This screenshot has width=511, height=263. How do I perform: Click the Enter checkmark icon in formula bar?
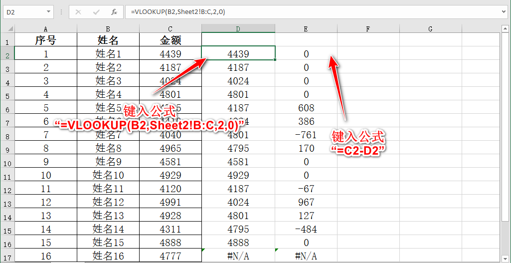coord(96,12)
